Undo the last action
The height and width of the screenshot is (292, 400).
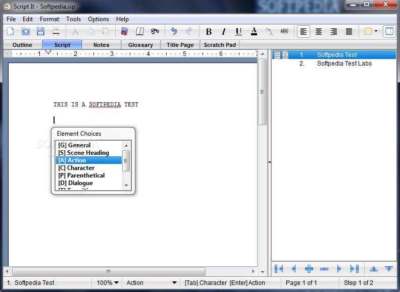[x=174, y=31]
